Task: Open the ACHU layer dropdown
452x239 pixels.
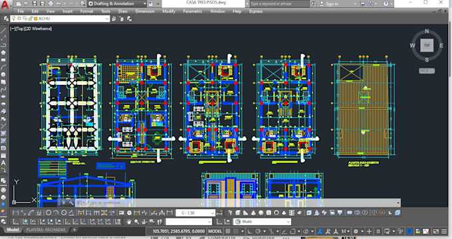Action: pos(60,19)
